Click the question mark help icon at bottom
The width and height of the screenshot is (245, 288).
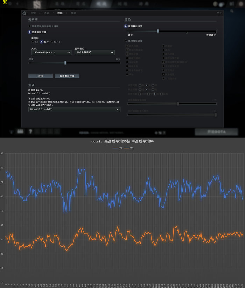[x=31, y=132]
